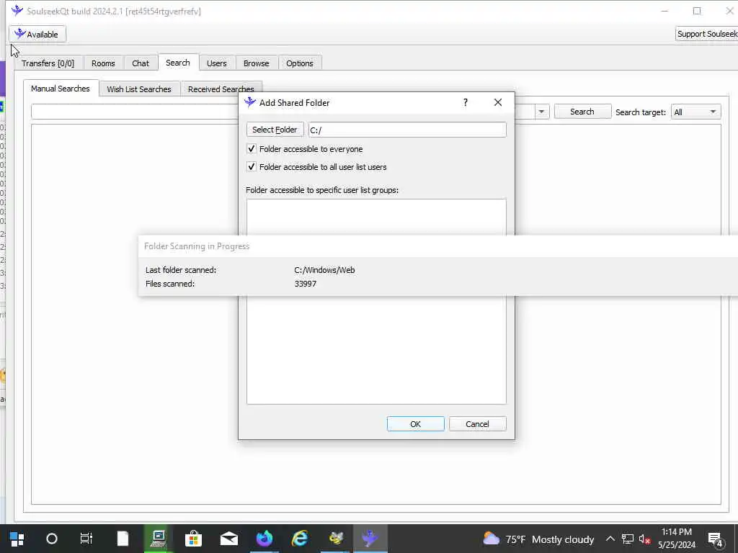Image resolution: width=738 pixels, height=553 pixels.
Task: Click the Search button
Action: 582,112
